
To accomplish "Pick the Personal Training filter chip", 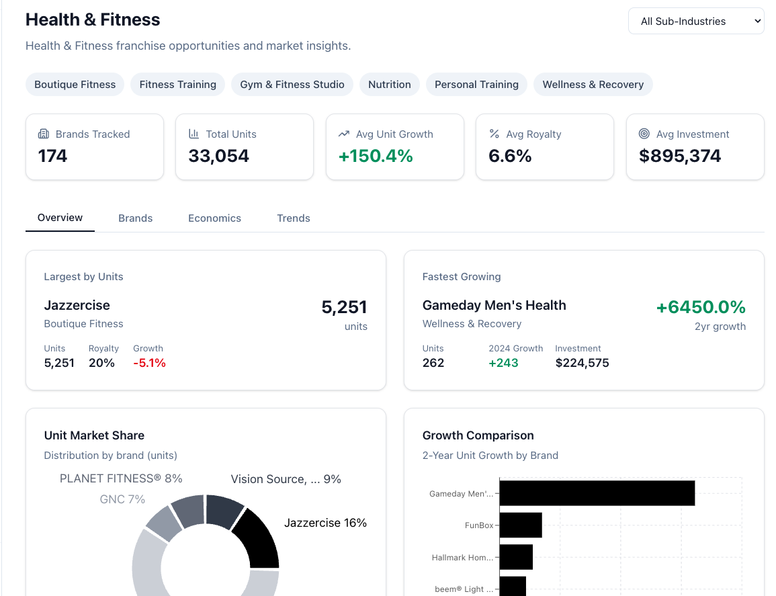I will (x=476, y=85).
